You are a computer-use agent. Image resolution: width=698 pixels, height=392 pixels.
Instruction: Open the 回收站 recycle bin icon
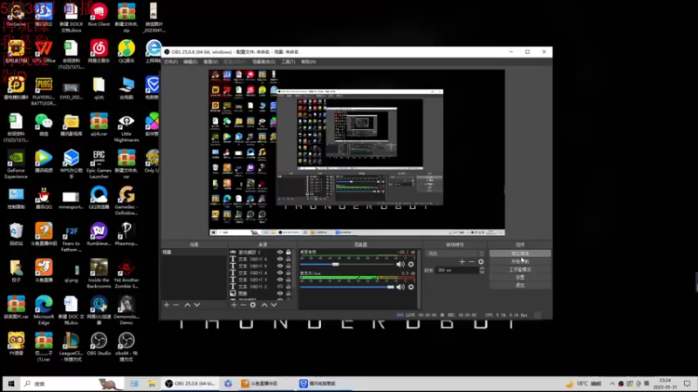click(x=16, y=234)
